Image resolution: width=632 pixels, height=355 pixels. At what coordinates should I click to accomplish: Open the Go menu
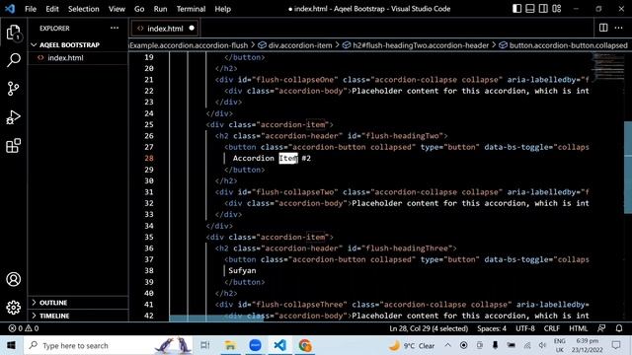point(139,9)
